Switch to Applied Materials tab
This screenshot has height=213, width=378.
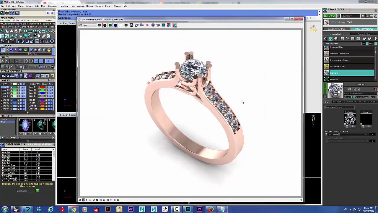point(364,29)
